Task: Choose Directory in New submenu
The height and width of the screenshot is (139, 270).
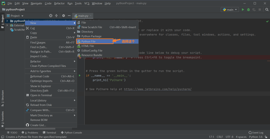Action: 107,32
